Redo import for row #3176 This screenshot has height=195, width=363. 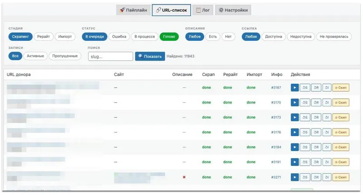click(x=327, y=132)
